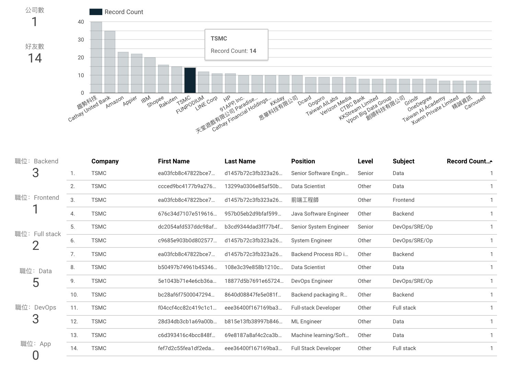Click last name 8640d08847fe5e081f... in row 10
The width and height of the screenshot is (508, 370).
(253, 295)
